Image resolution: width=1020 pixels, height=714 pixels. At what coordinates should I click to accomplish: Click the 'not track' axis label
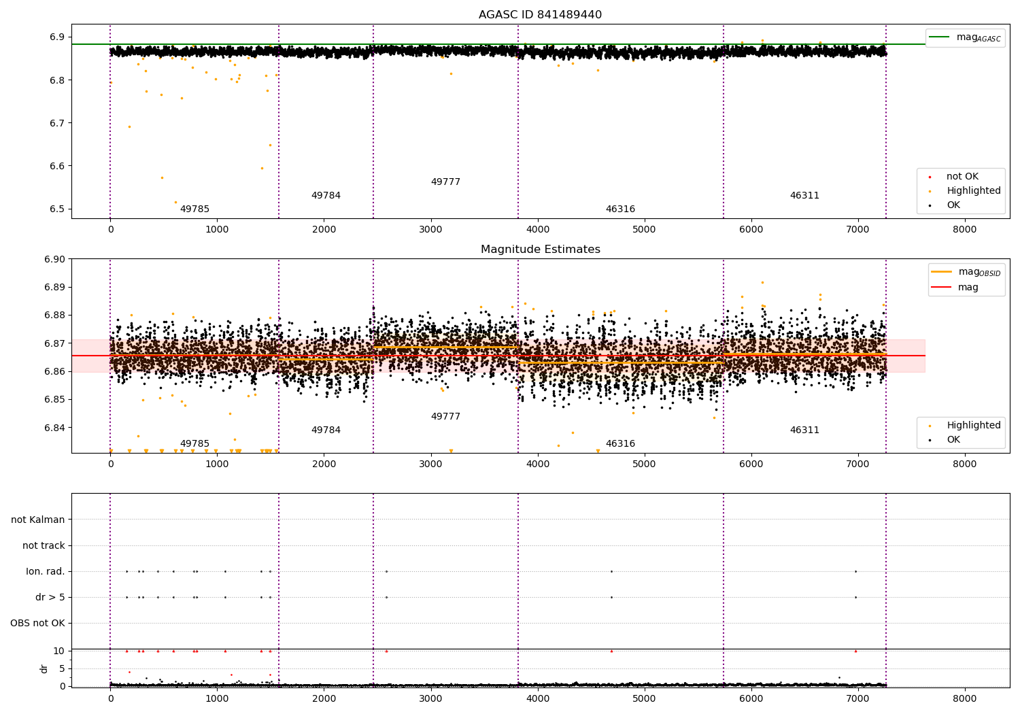coord(44,545)
